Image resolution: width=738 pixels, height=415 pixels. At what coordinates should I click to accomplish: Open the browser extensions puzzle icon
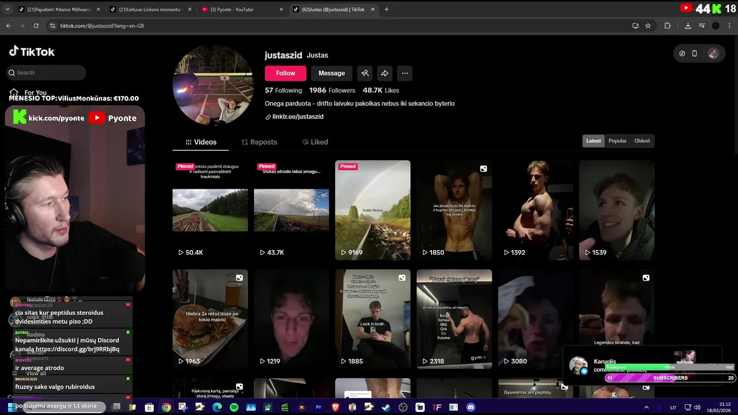pos(668,25)
